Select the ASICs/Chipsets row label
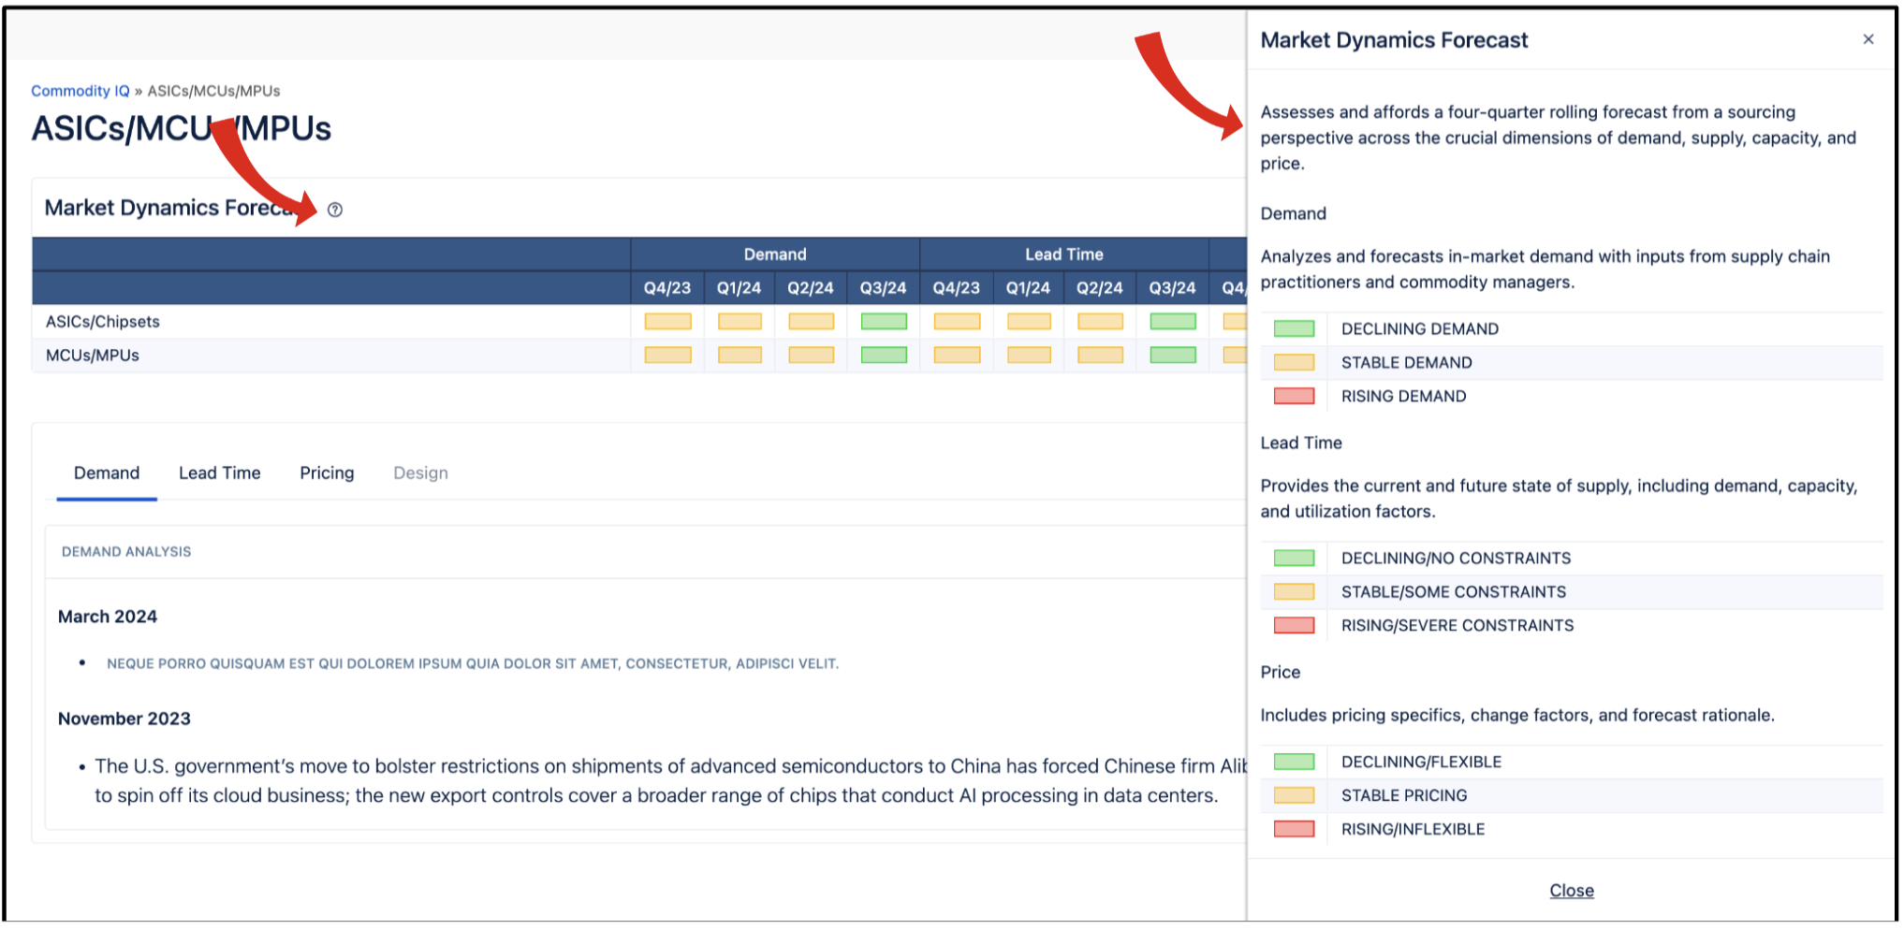Screen dimensions: 1904x930 (x=103, y=322)
